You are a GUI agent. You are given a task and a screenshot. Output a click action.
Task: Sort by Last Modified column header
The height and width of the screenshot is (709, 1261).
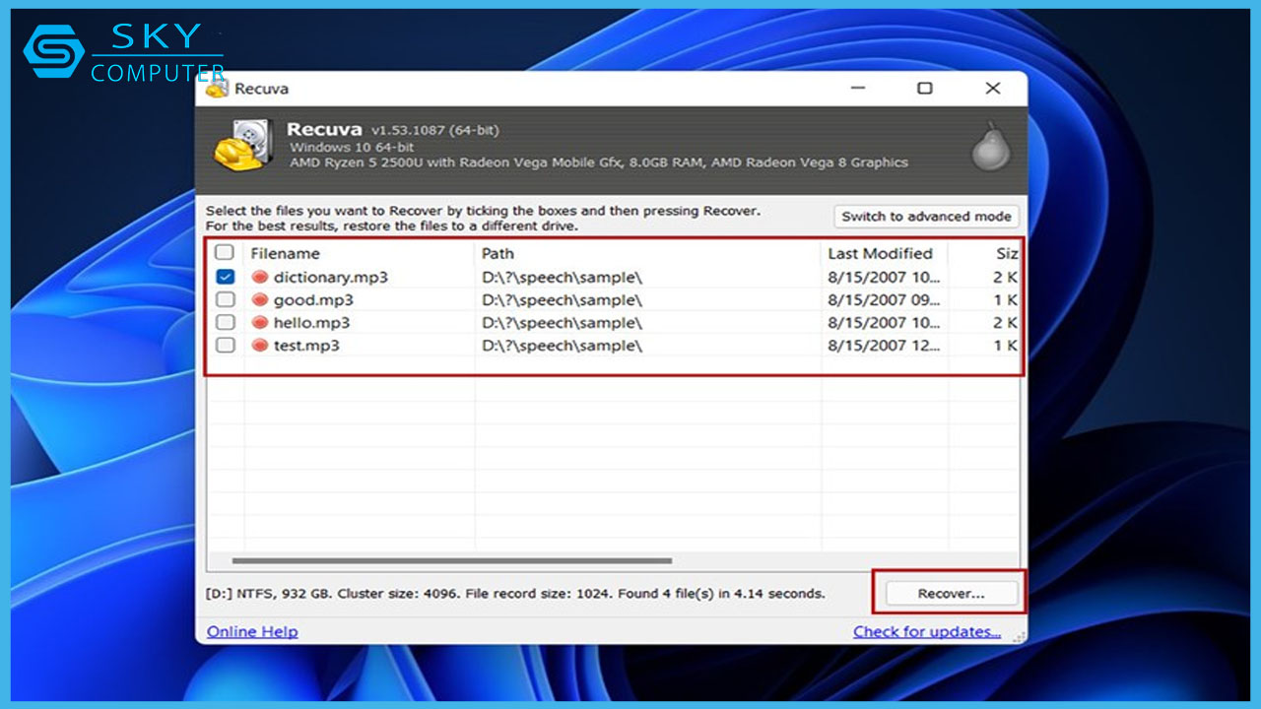(x=882, y=253)
